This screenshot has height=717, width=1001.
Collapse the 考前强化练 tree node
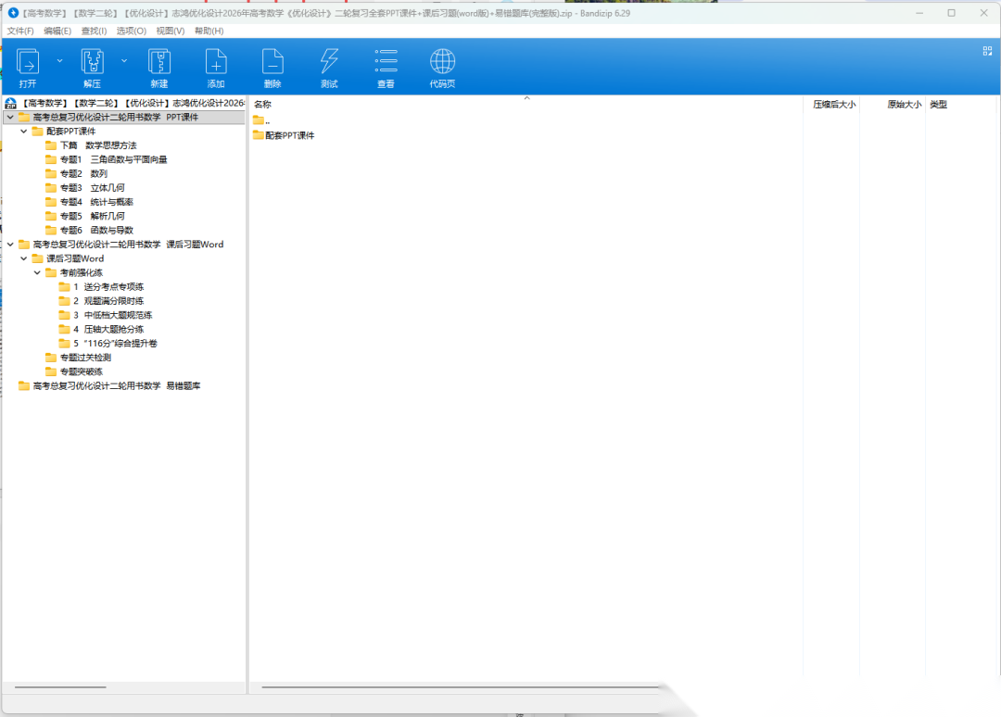click(x=37, y=273)
